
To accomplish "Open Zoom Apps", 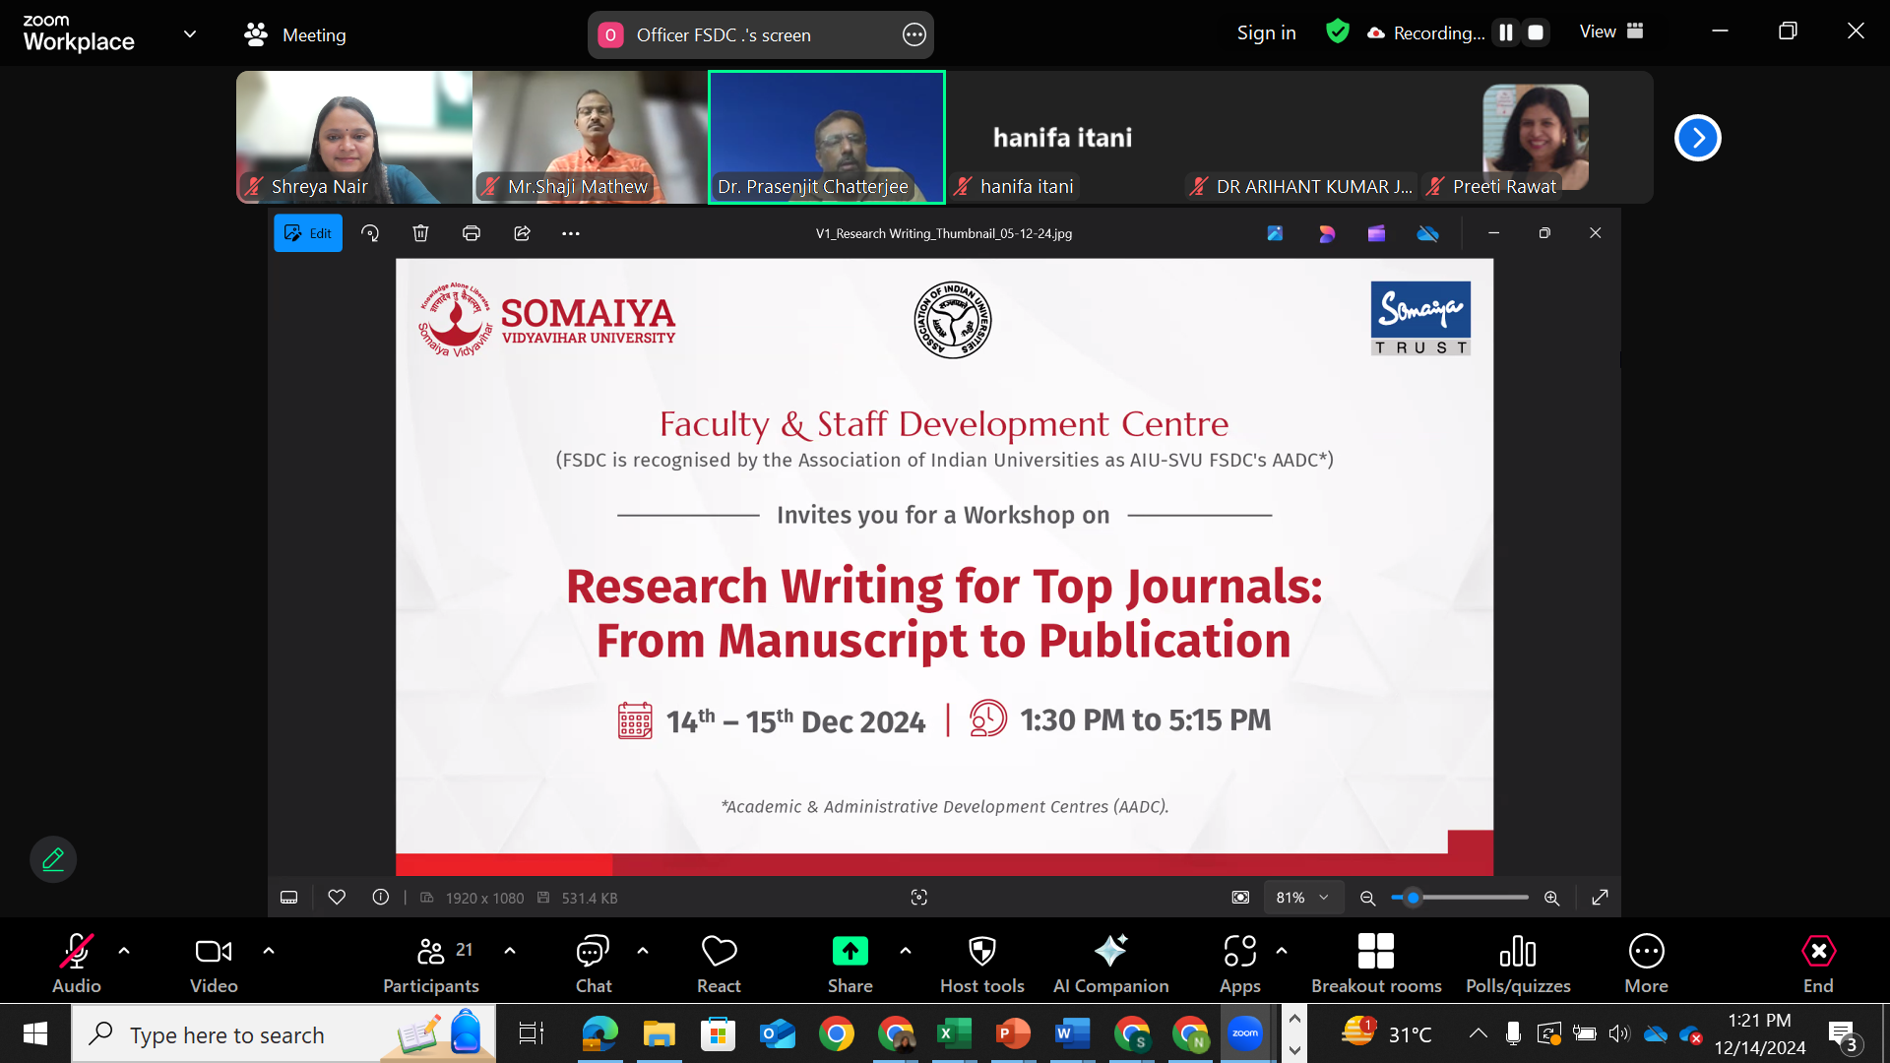I will (1240, 964).
